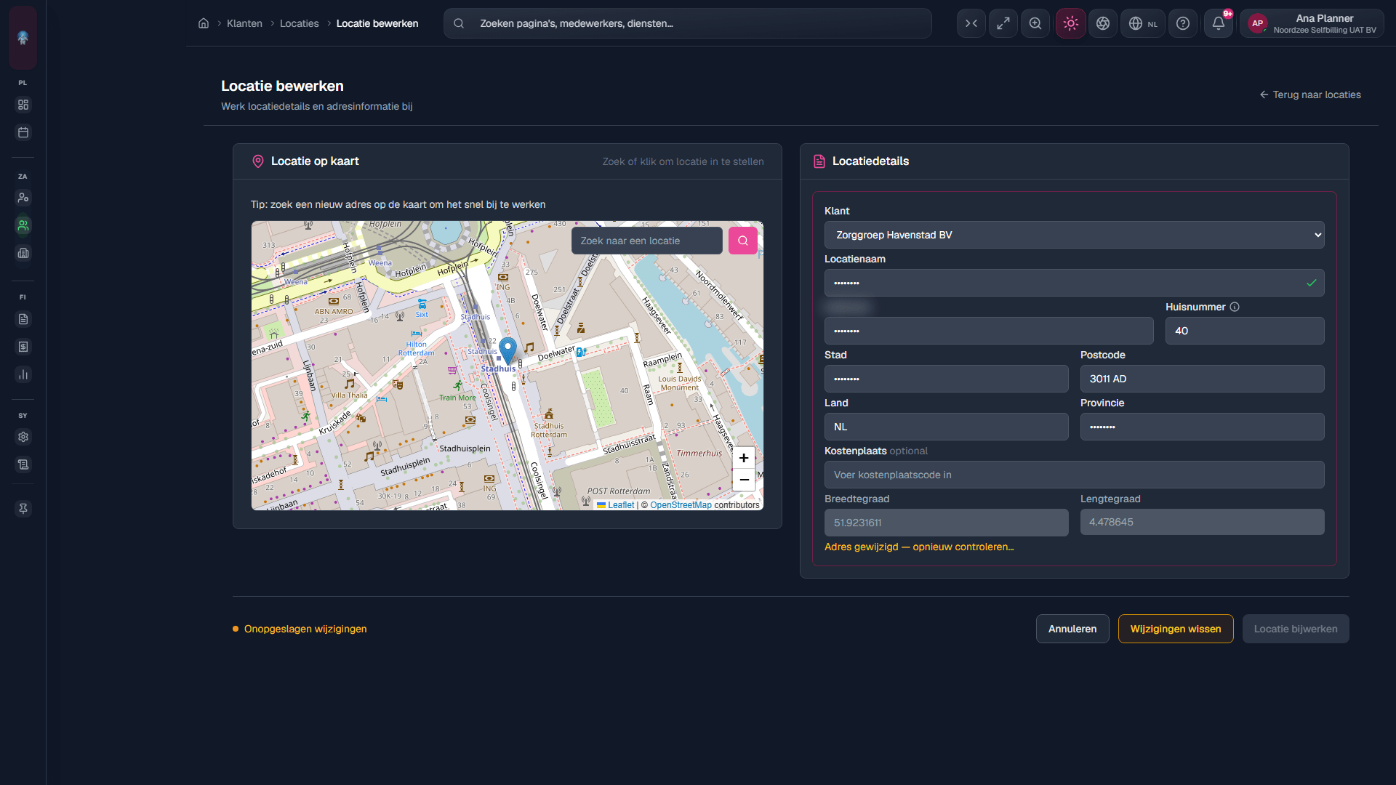Focus the global search bar
This screenshot has height=785, width=1396.
tap(688, 23)
